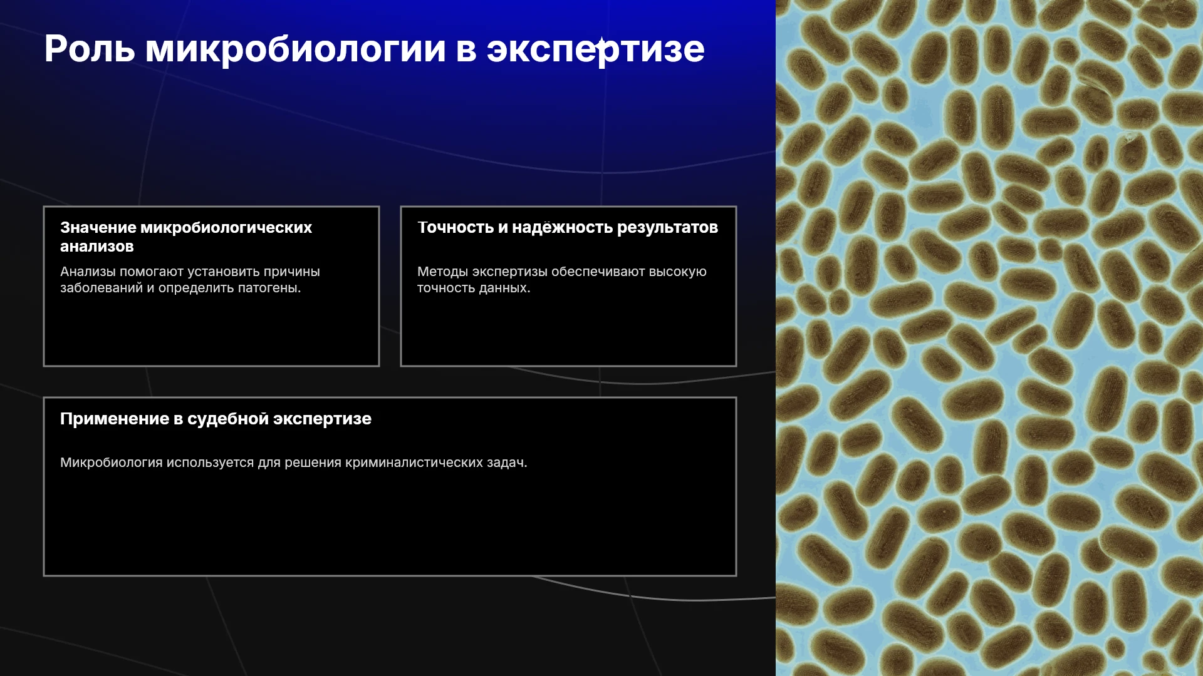Click text 'Методы экспертизы обеспечивают высокую'
The image size is (1203, 676).
(561, 272)
